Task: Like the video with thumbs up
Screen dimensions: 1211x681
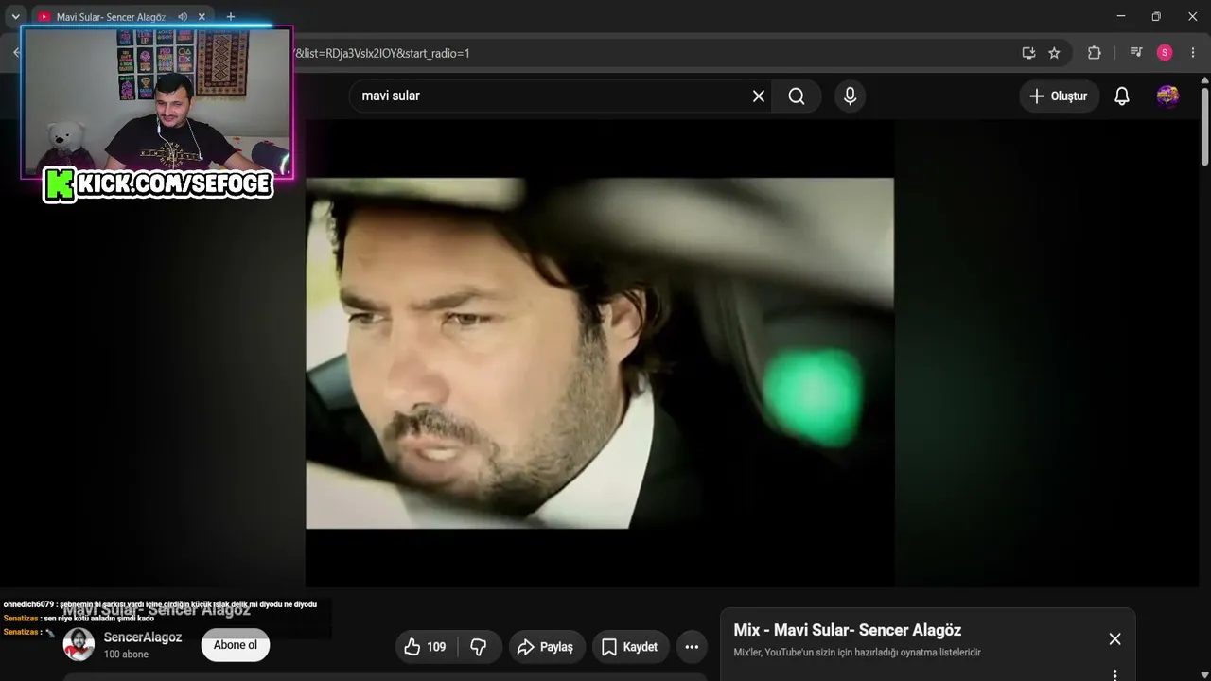Action: pyautogui.click(x=425, y=647)
